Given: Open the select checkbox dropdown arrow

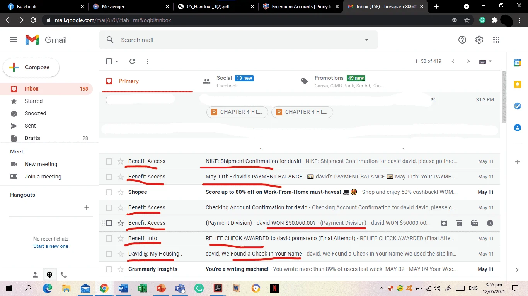Looking at the screenshot, I should pyautogui.click(x=117, y=61).
